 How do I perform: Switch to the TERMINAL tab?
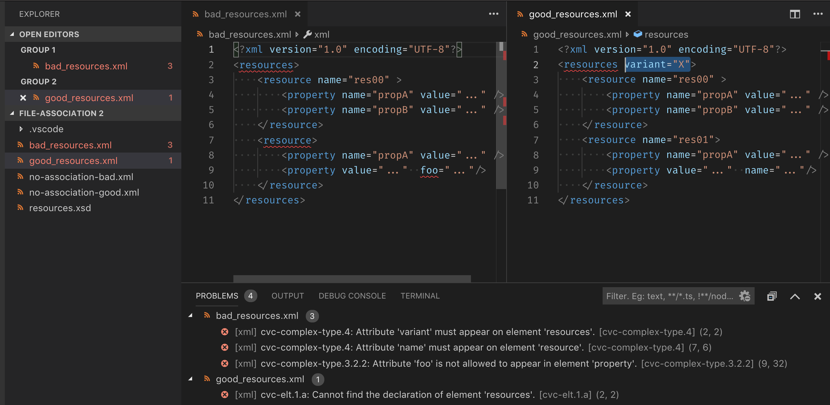click(420, 296)
